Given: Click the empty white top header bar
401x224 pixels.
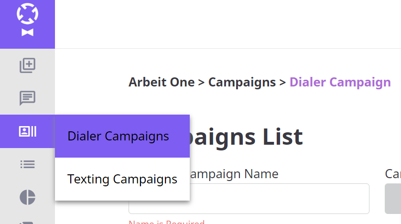Looking at the screenshot, I should (x=228, y=24).
